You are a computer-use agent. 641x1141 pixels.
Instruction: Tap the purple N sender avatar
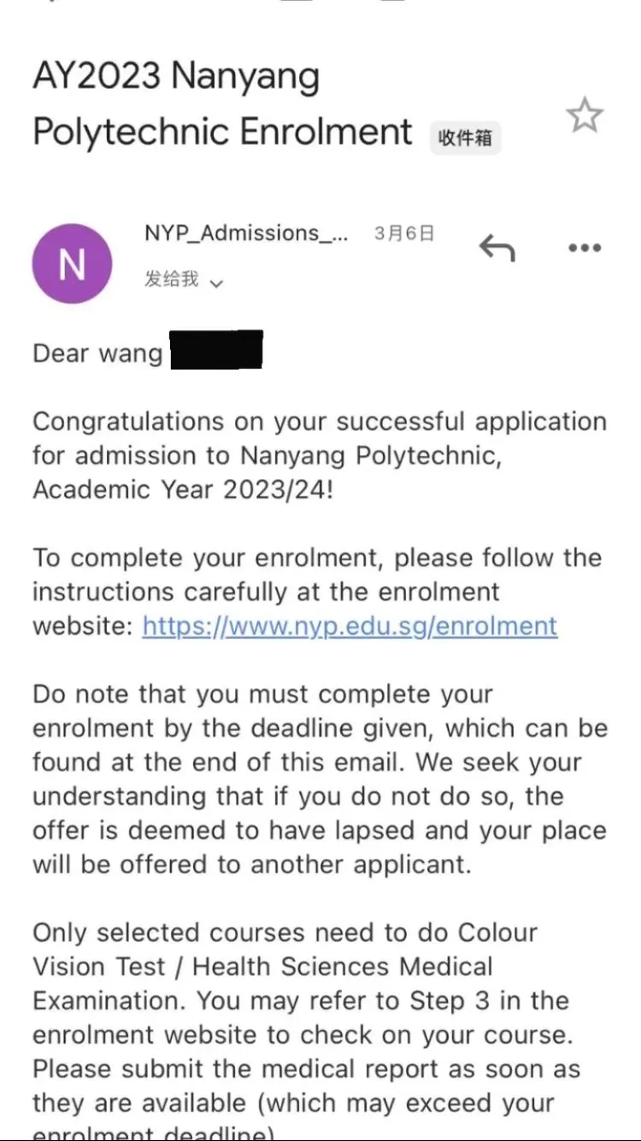(x=72, y=264)
